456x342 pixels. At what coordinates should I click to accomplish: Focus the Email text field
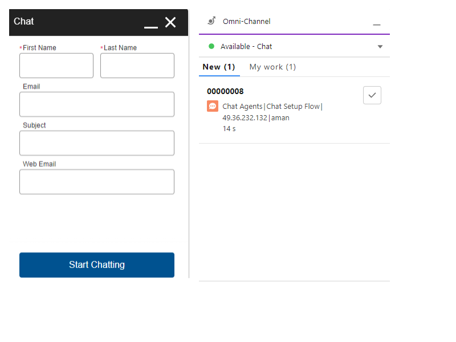click(x=97, y=104)
